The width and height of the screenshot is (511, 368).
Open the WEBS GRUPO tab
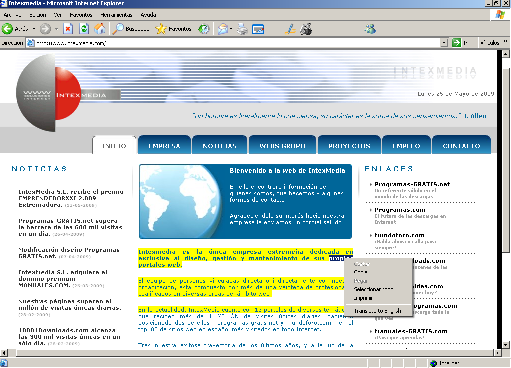[283, 145]
